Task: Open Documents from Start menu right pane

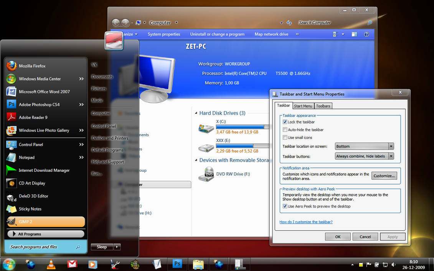Action: click(102, 77)
